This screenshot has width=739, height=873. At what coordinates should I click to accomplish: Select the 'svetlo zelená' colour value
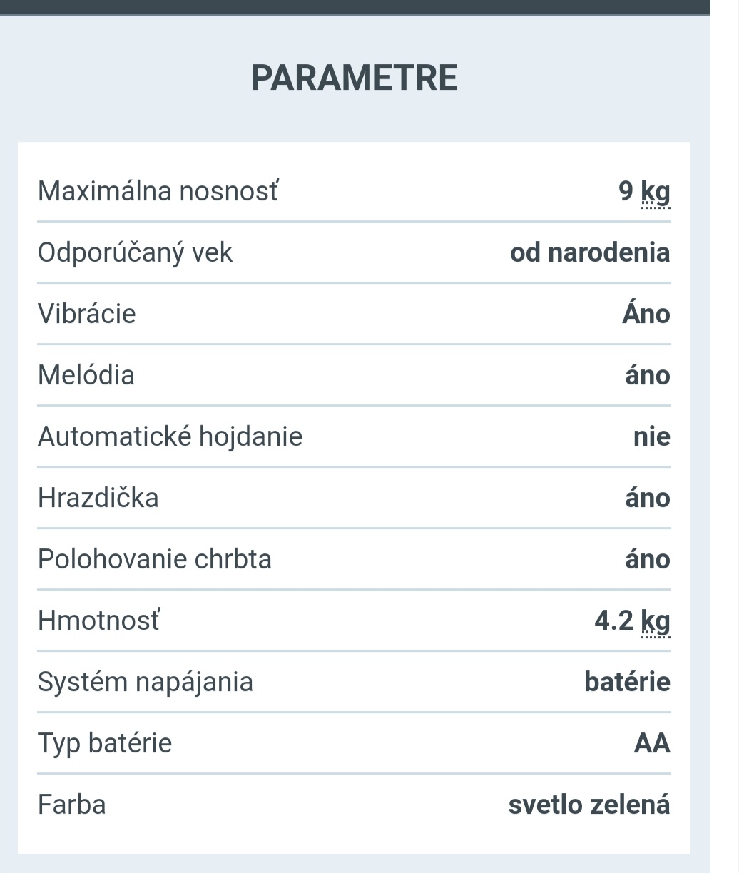pyautogui.click(x=588, y=805)
